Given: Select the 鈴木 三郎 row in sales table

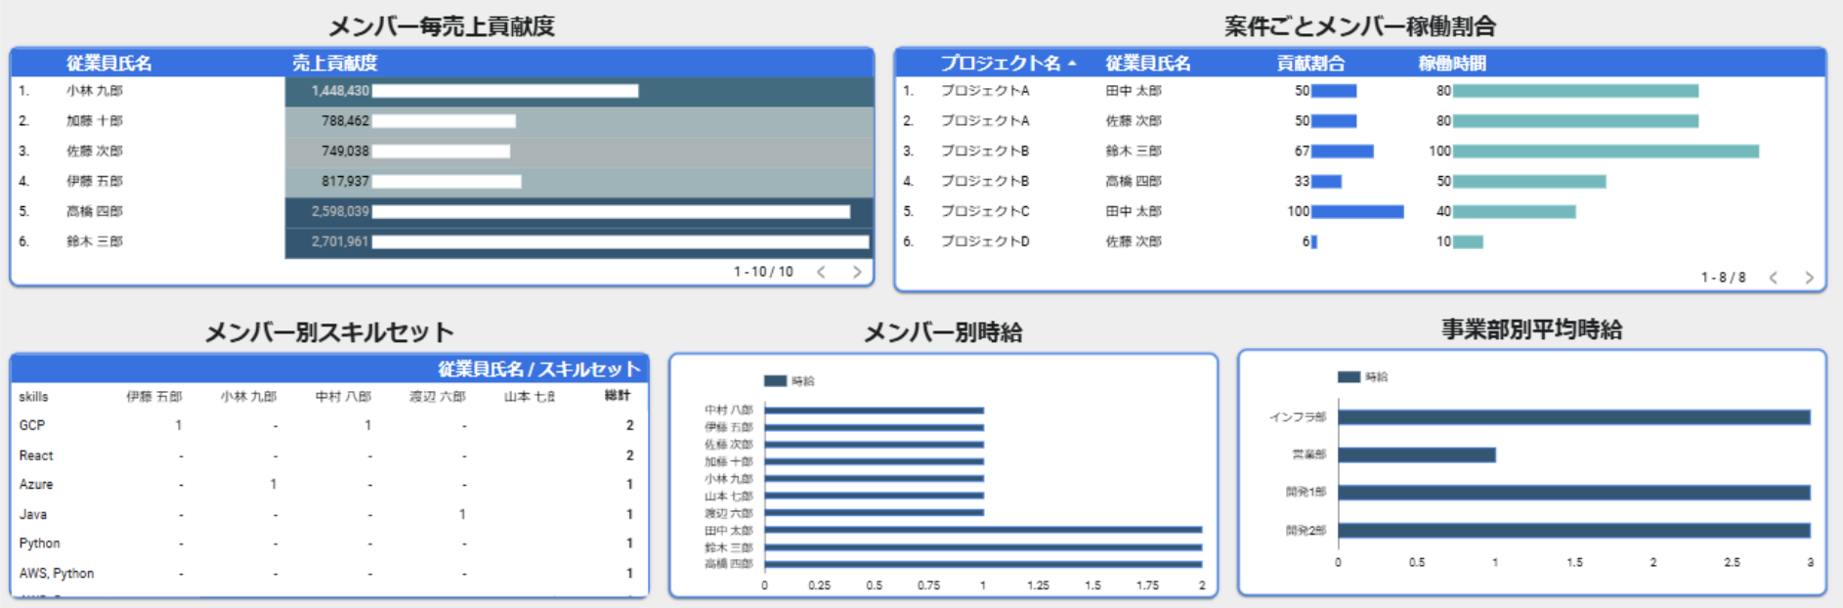Looking at the screenshot, I should (95, 241).
